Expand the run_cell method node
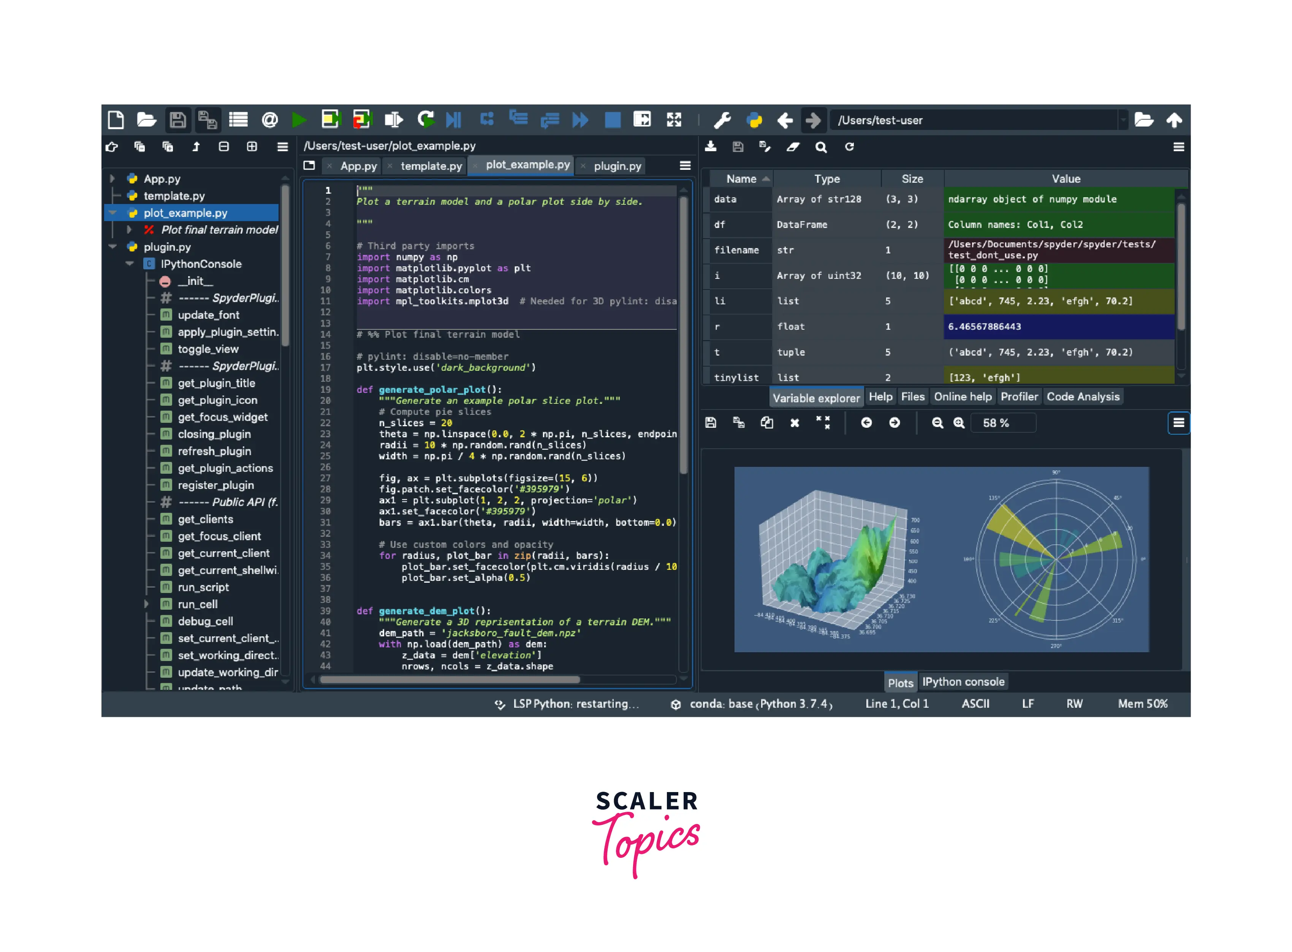 [x=146, y=604]
